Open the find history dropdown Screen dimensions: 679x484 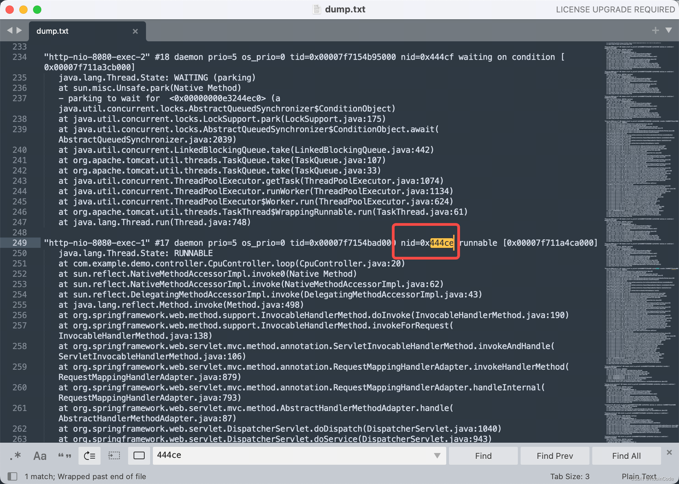[437, 456]
